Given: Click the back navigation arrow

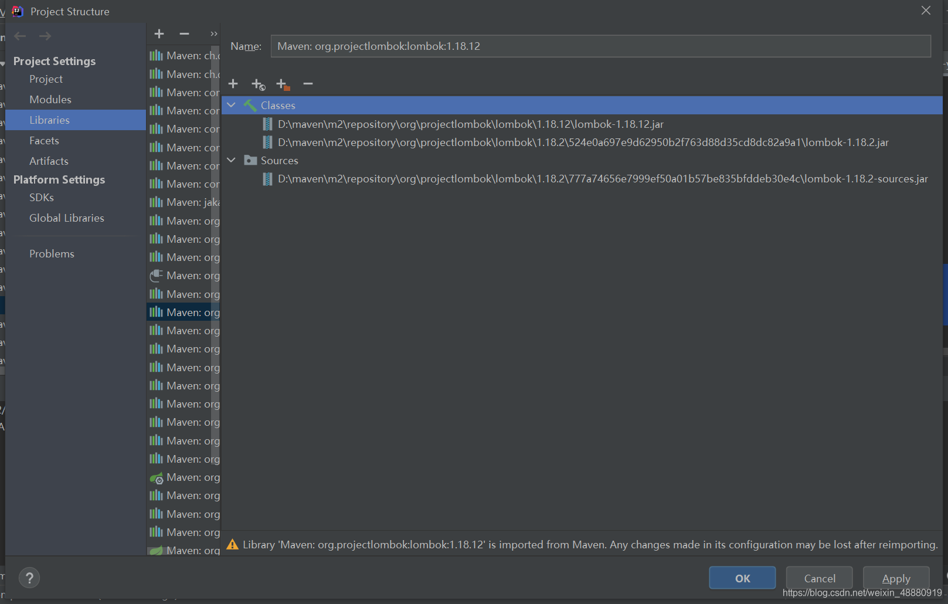Looking at the screenshot, I should 20,36.
